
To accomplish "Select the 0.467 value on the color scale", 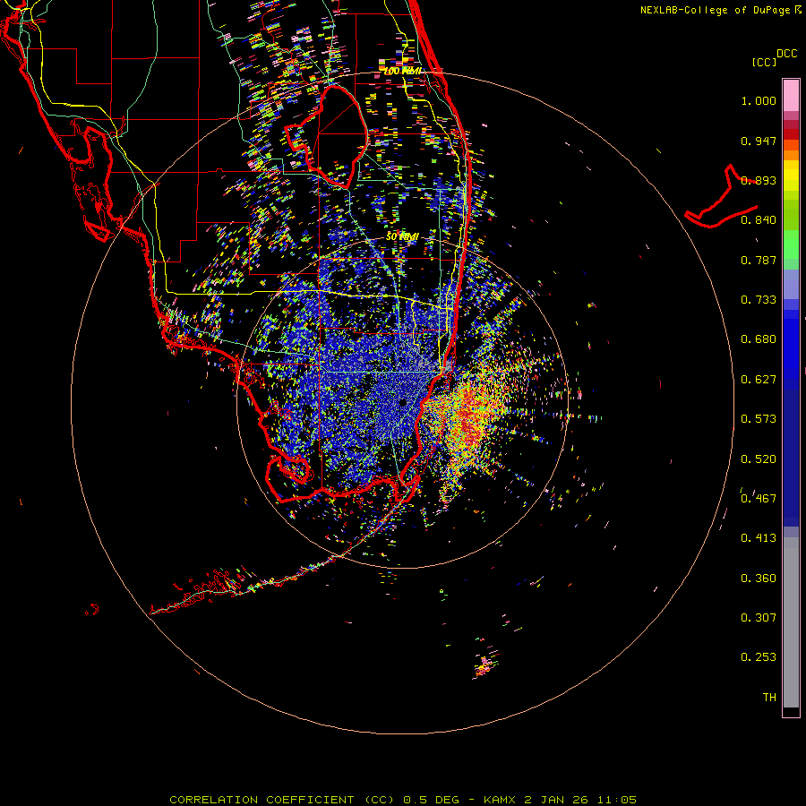I will 759,499.
